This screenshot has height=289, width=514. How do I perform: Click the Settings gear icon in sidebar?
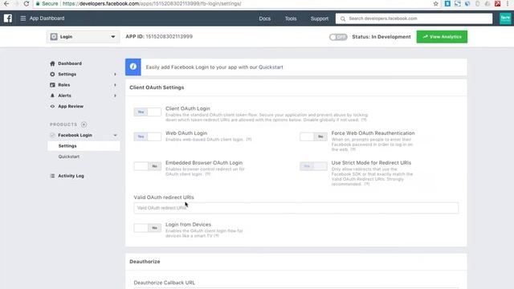coord(52,74)
